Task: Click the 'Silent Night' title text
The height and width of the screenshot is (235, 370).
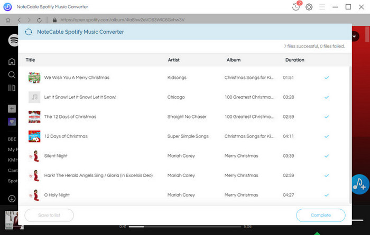Action: coord(56,156)
